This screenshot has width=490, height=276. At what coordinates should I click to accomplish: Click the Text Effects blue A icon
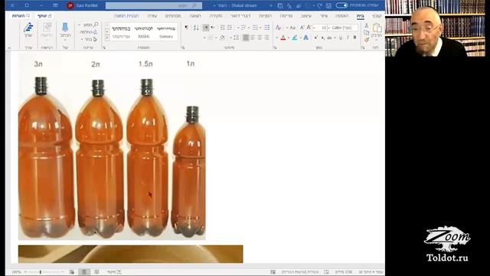306,38
